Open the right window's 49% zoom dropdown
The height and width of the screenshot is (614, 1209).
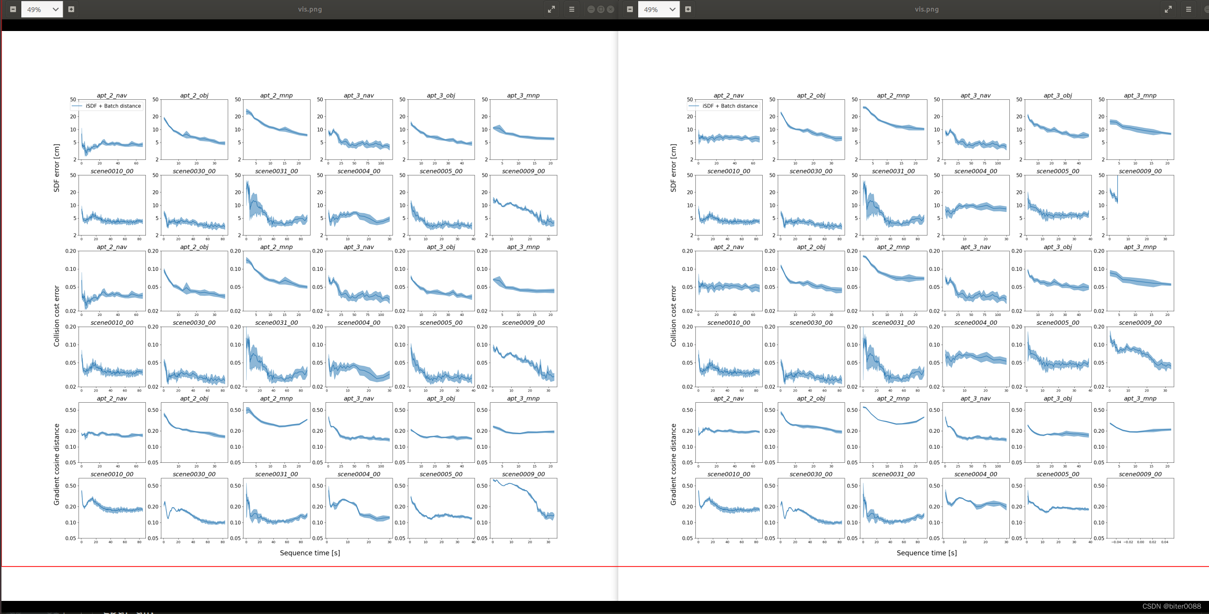(659, 9)
